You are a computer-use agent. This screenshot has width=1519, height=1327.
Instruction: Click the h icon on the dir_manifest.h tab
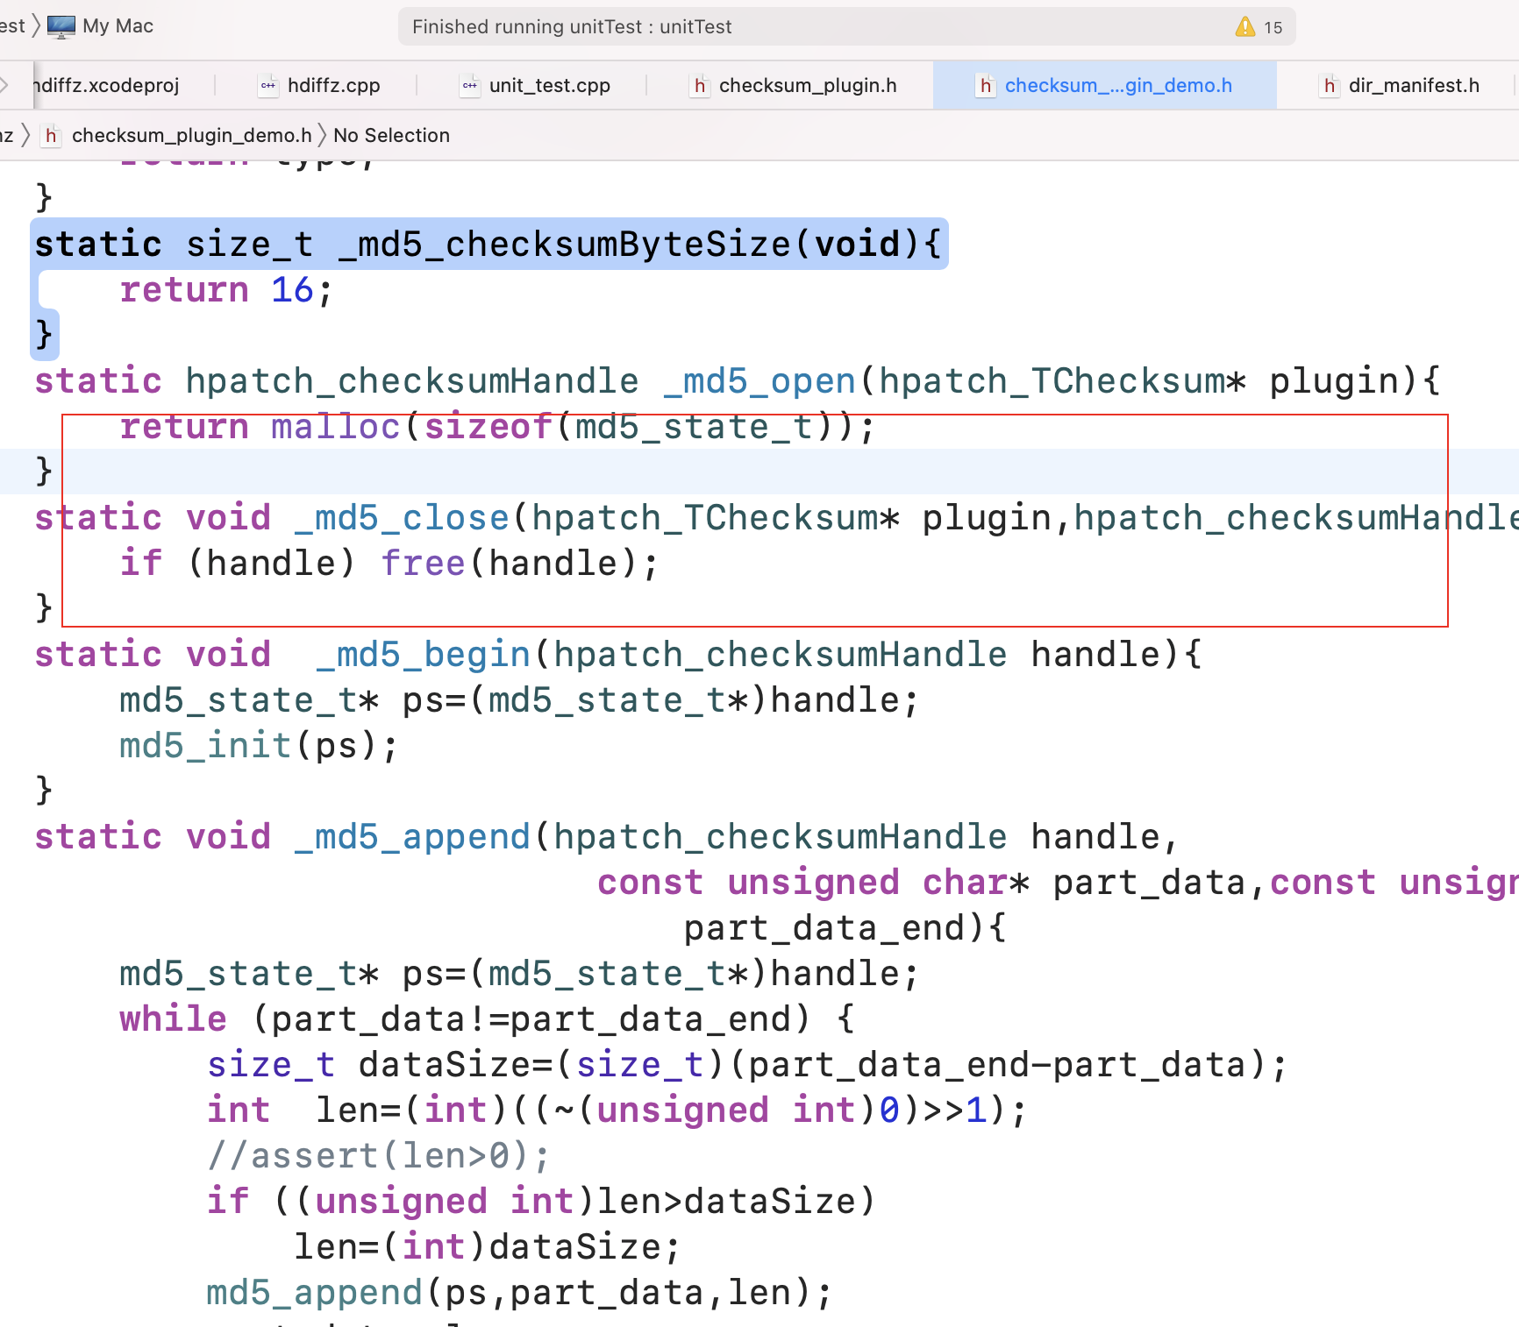coord(1329,85)
